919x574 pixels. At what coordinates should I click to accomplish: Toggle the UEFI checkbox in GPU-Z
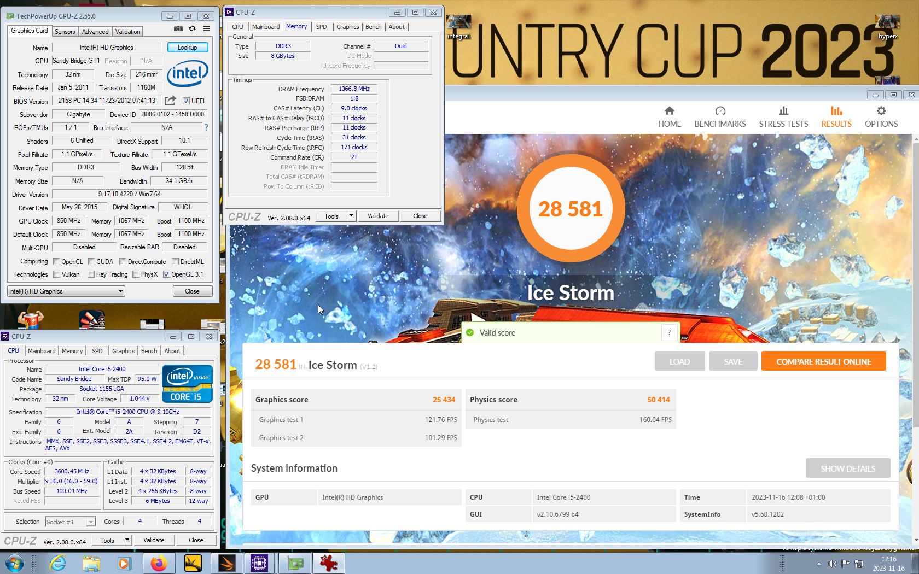(186, 101)
